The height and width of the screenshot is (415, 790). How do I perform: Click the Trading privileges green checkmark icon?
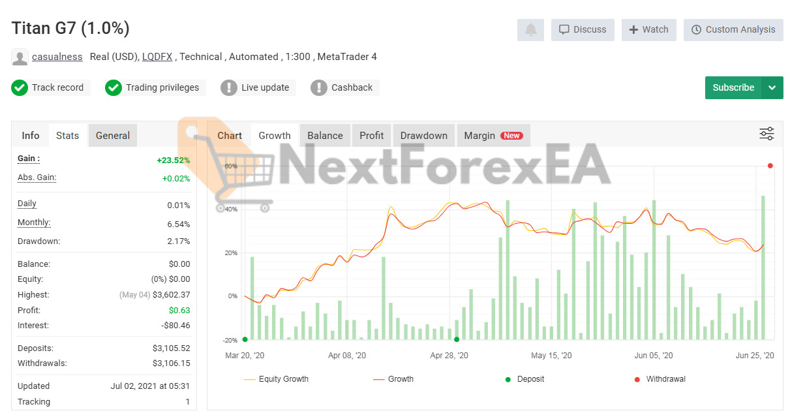[114, 87]
